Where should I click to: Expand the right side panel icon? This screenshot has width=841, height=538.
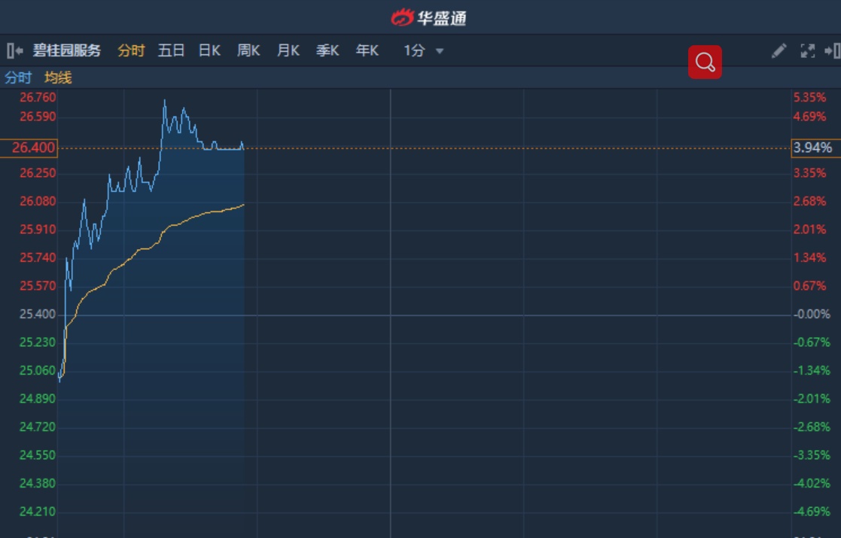(x=832, y=50)
